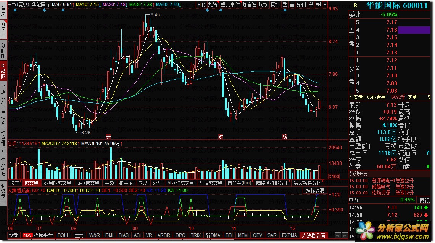Click the 涨 marker below the chart
Image resolution: width=435 pixels, height=243 pixels.
[108, 136]
